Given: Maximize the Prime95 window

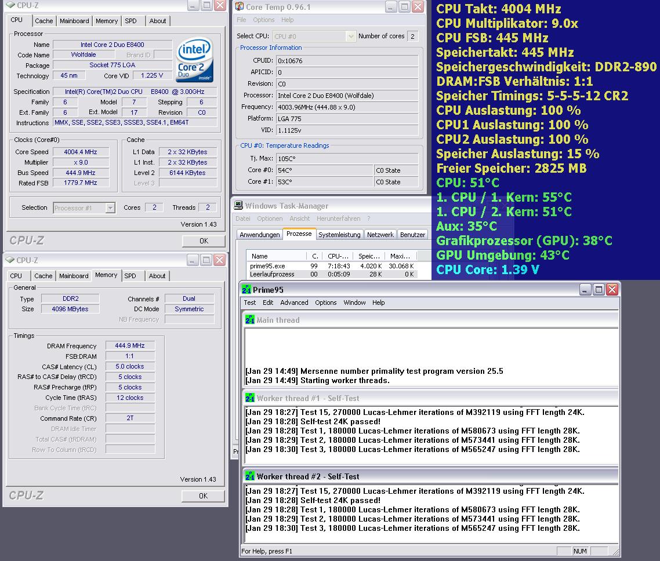Looking at the screenshot, I should [599, 289].
